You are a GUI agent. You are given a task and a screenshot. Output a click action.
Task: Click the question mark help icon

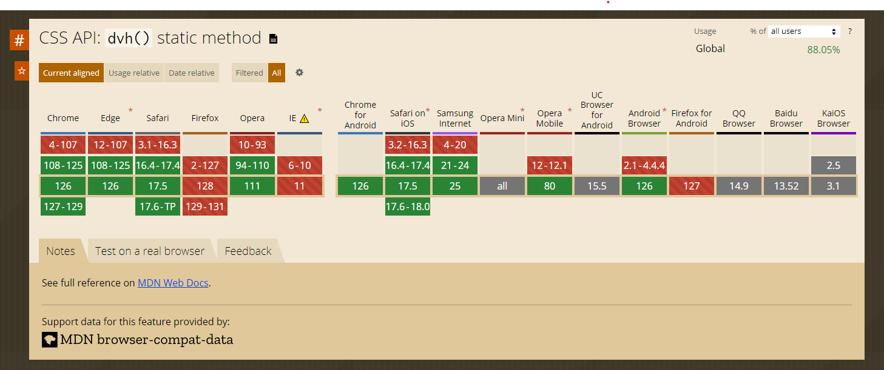pyautogui.click(x=849, y=31)
